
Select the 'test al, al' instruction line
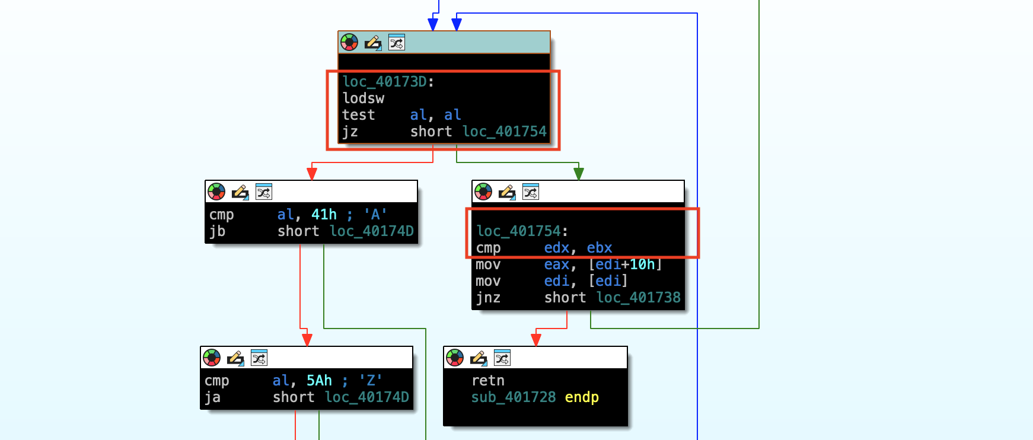pyautogui.click(x=401, y=115)
